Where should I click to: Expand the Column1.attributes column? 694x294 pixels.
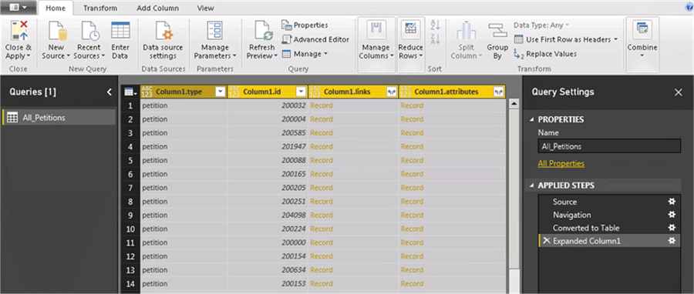coord(498,92)
